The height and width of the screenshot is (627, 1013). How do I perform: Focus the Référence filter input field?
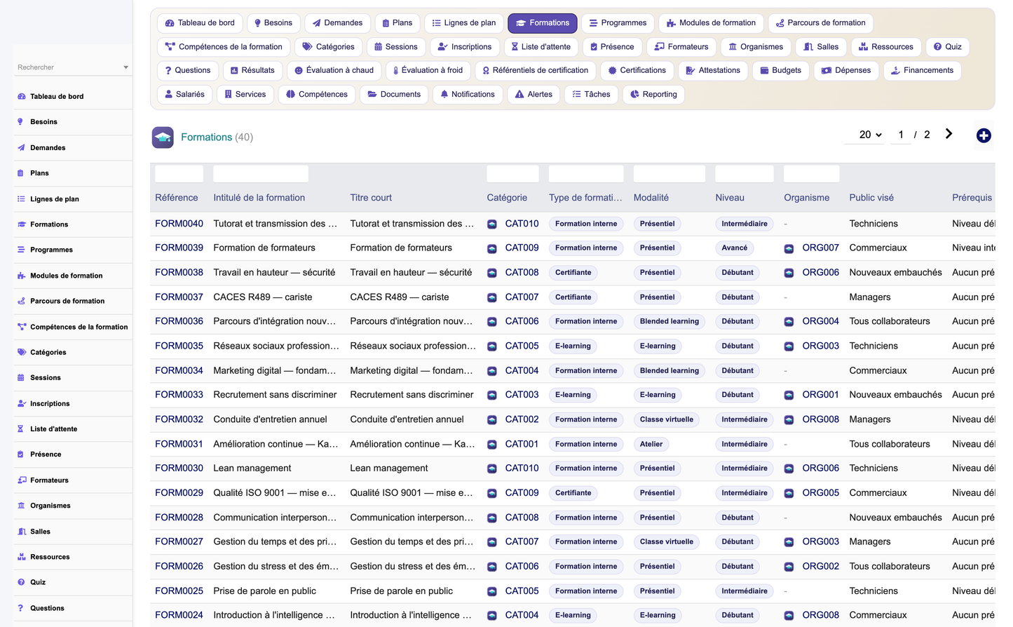point(179,174)
